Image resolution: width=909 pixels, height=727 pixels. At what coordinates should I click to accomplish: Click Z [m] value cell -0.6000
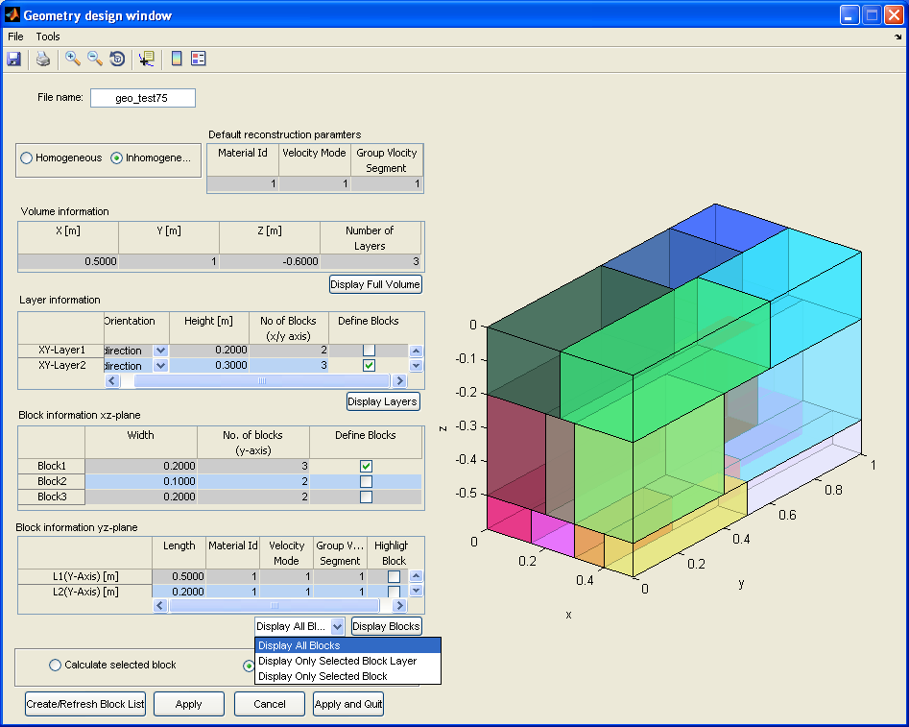[270, 261]
